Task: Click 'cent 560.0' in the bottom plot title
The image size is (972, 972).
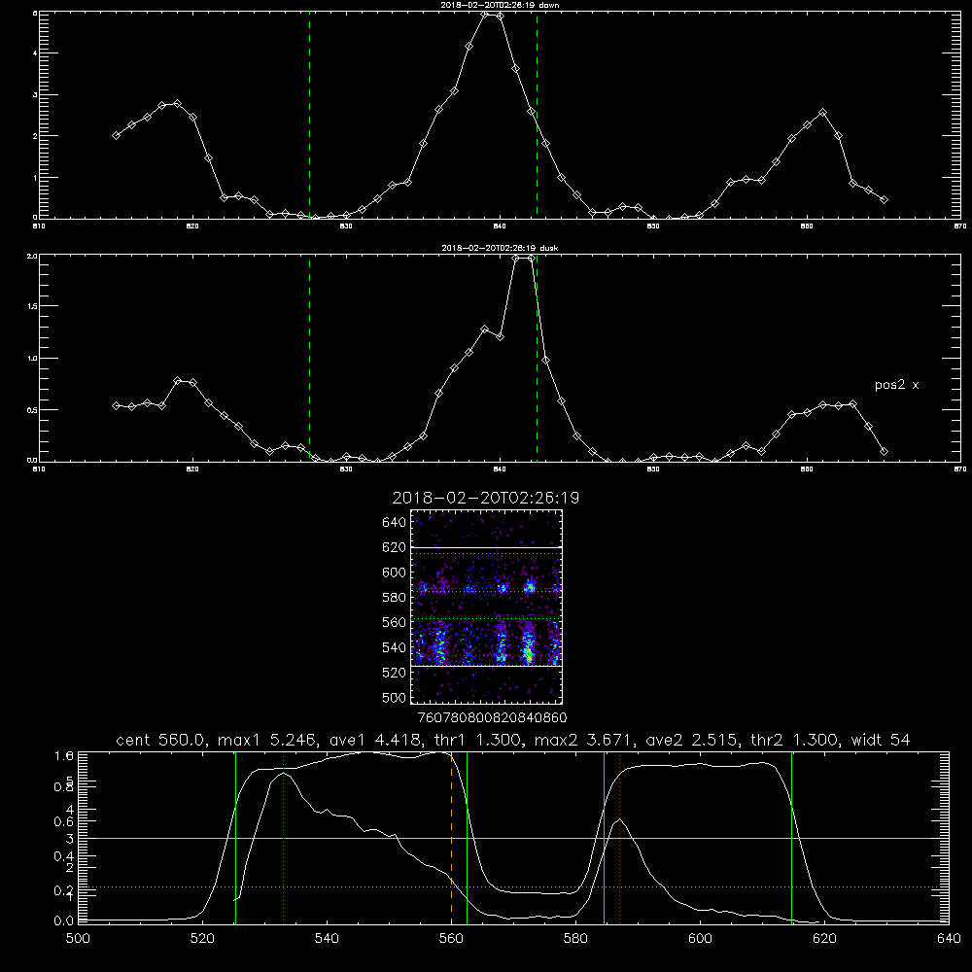Action: 163,740
